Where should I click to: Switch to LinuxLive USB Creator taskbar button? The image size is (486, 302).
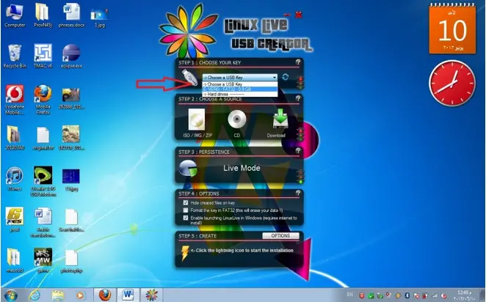tap(151, 295)
